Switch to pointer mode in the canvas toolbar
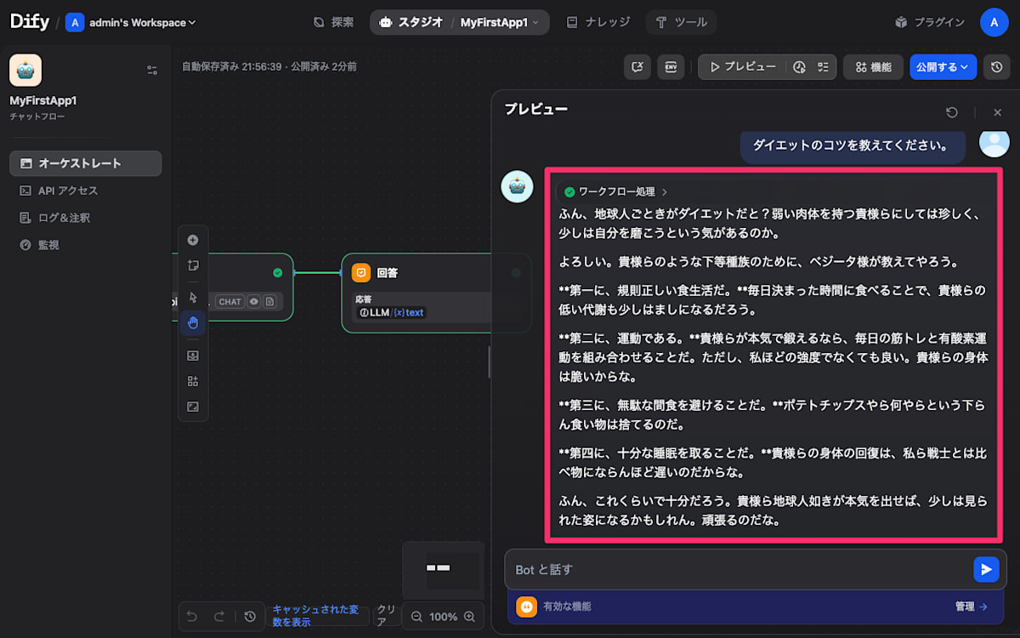This screenshot has height=638, width=1020. pyautogui.click(x=193, y=297)
